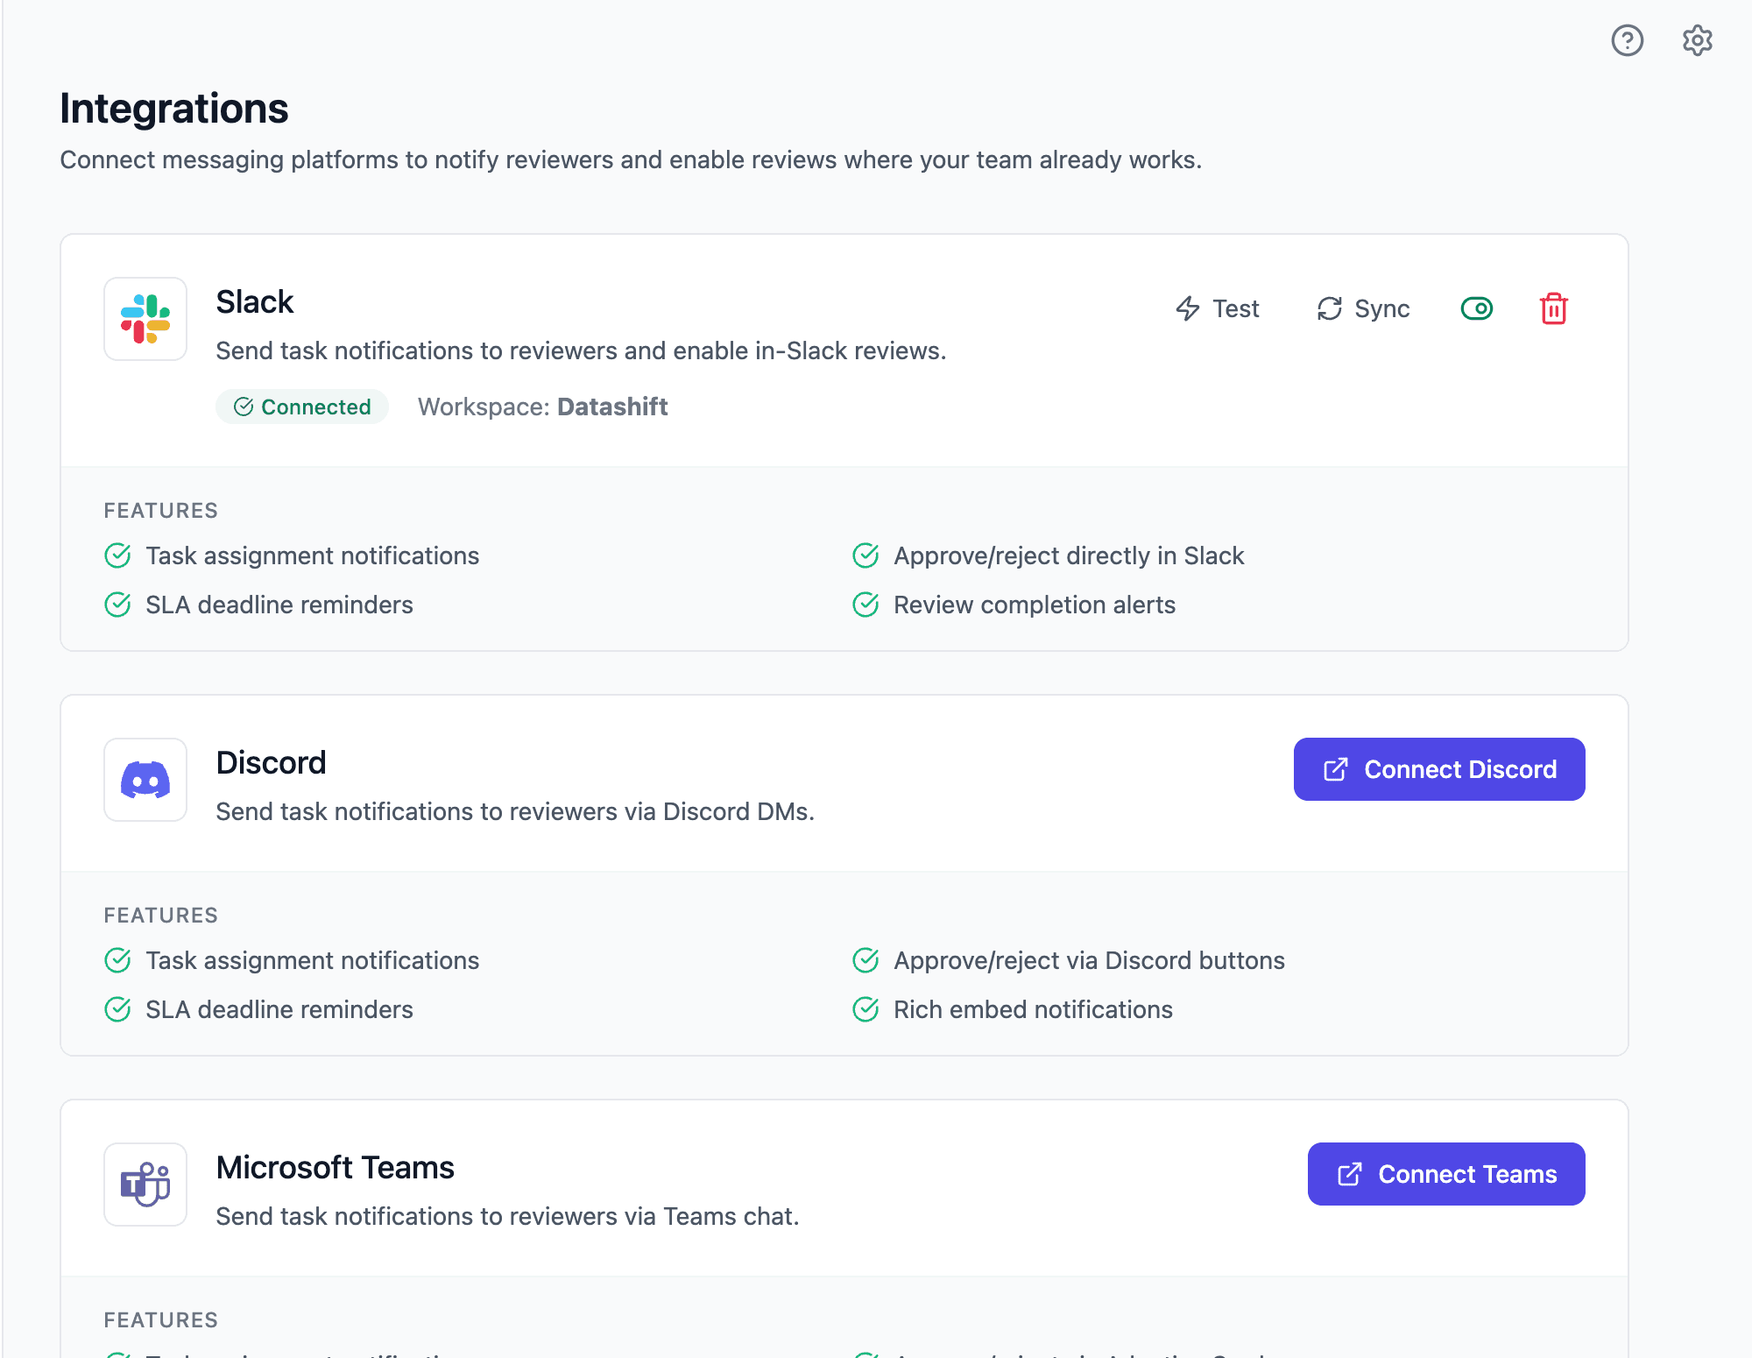Open help using the question mark icon
The image size is (1752, 1358).
(x=1627, y=40)
